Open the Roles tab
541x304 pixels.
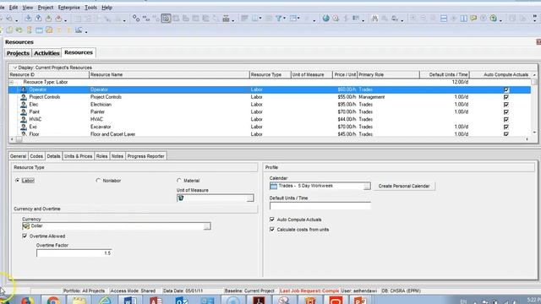pos(101,156)
